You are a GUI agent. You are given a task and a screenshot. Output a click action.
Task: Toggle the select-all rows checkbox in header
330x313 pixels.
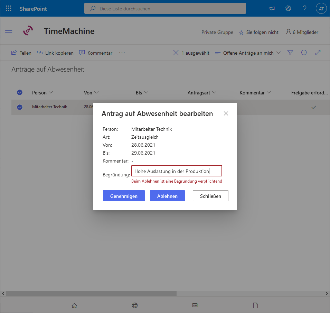pyautogui.click(x=20, y=92)
